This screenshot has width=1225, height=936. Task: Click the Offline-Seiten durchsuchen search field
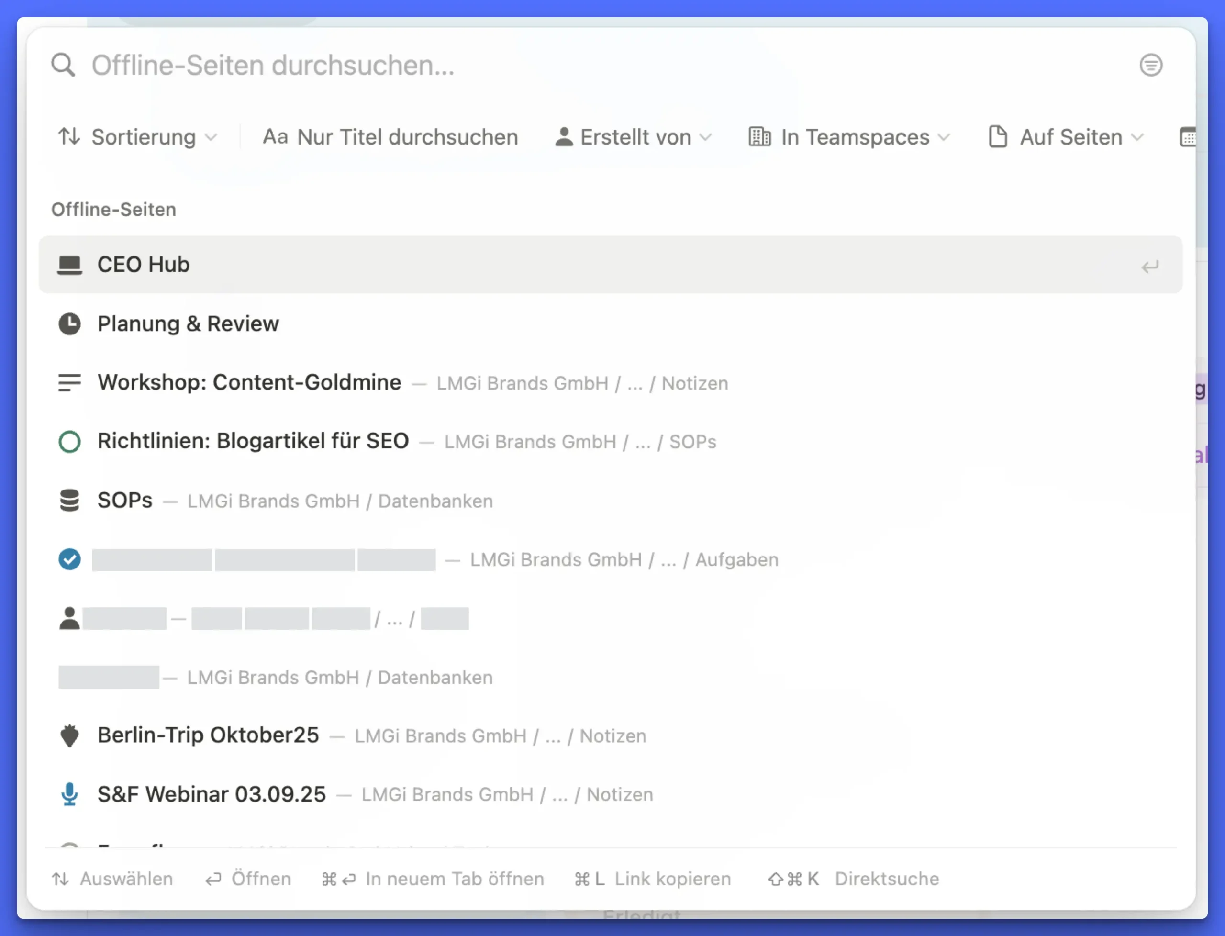click(273, 65)
